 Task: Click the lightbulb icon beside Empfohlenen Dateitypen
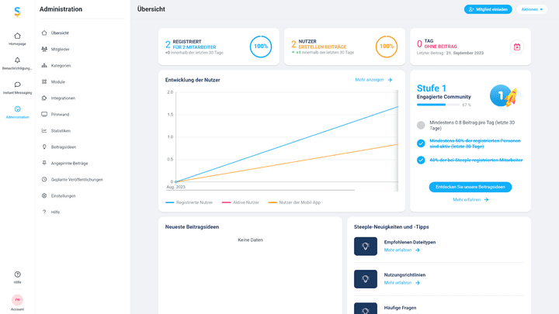pyautogui.click(x=365, y=246)
